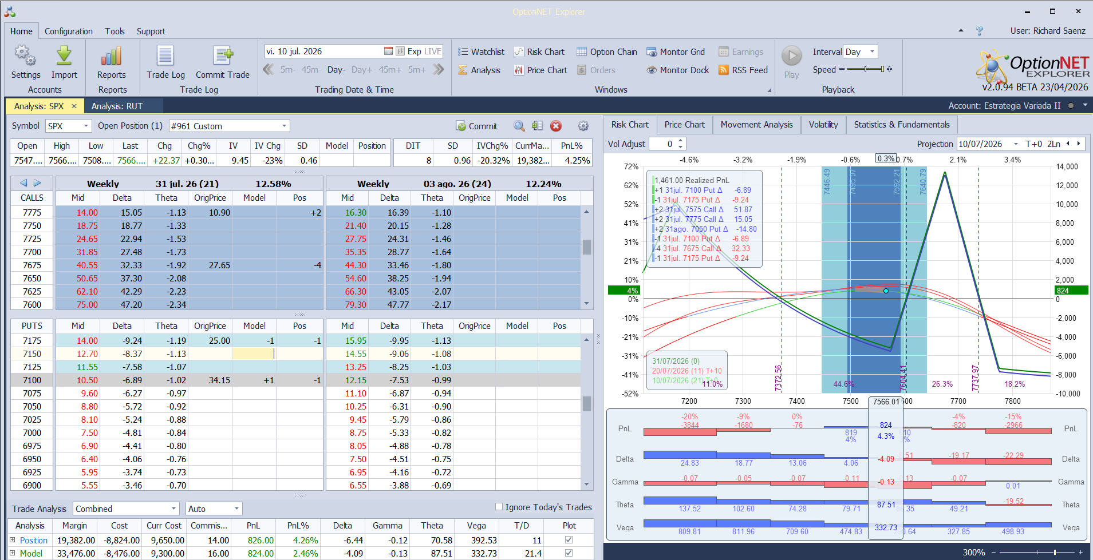
Task: Open the Configuration ribbon tab
Action: pos(69,31)
